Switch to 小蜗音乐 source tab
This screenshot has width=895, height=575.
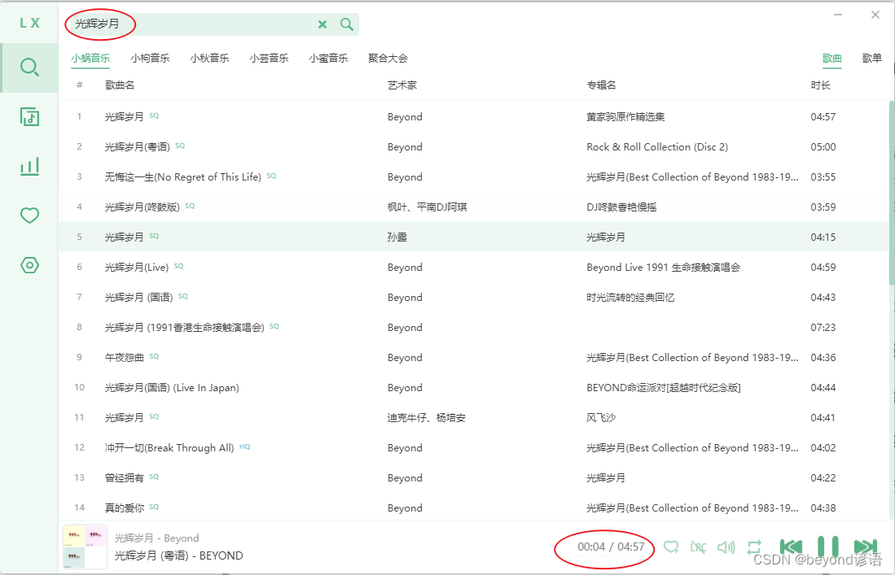90,58
